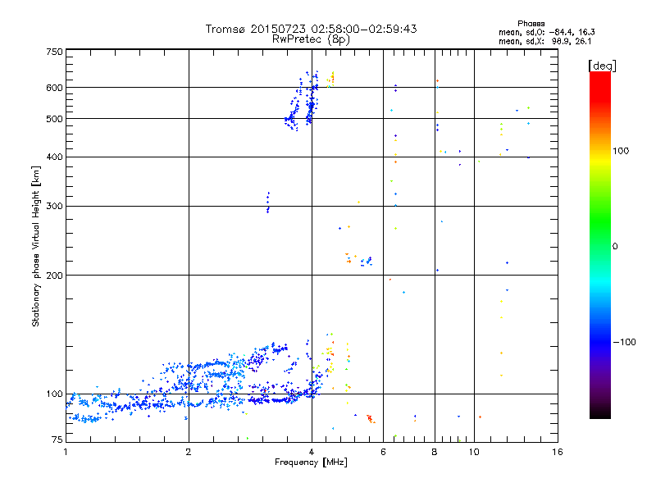The width and height of the screenshot is (656, 492).
Task: Click the blue vertical trace near 300 km
Action: [x=268, y=203]
